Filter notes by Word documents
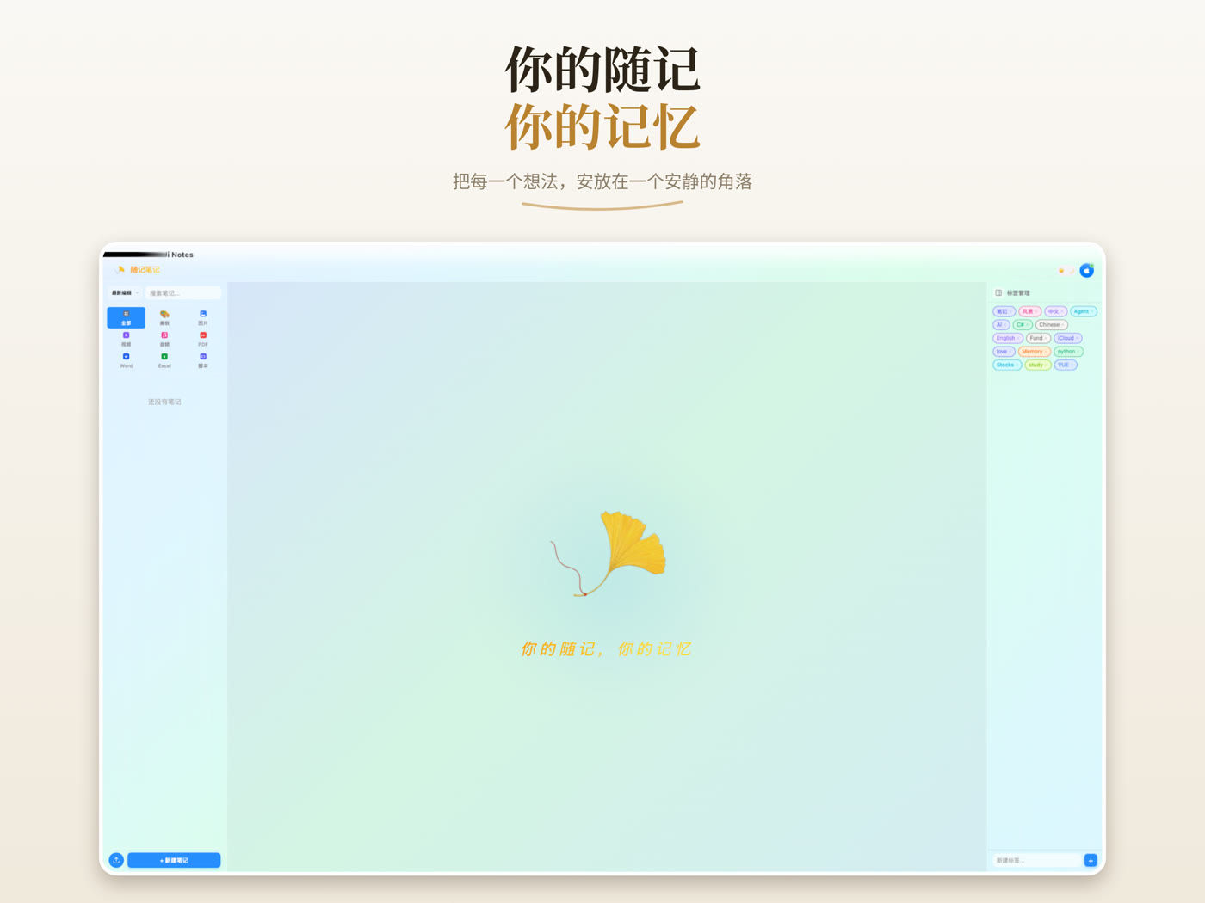The width and height of the screenshot is (1205, 903). tap(126, 360)
